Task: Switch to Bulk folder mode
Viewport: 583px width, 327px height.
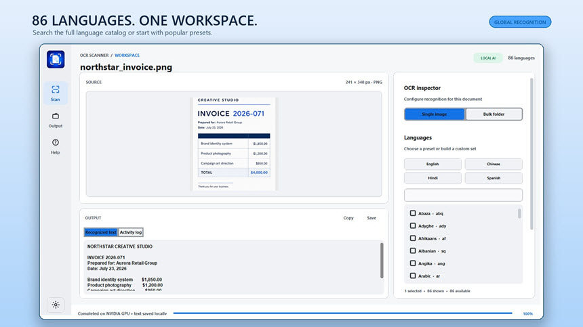Action: pyautogui.click(x=494, y=114)
